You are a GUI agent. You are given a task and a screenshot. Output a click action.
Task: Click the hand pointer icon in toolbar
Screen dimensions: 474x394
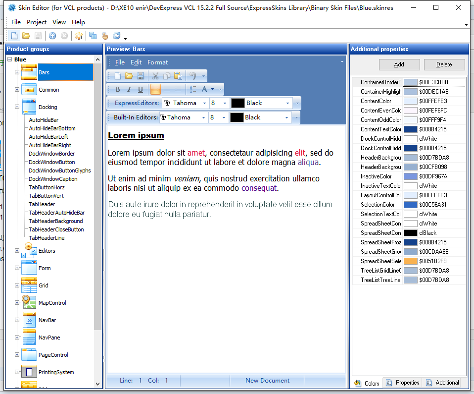[x=104, y=36]
